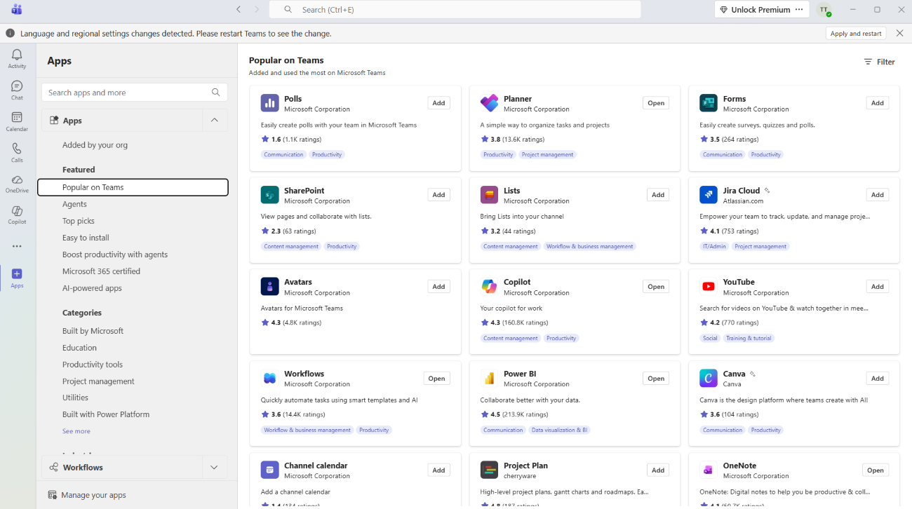Open Manage your apps
The image size is (912, 509).
pos(87,495)
